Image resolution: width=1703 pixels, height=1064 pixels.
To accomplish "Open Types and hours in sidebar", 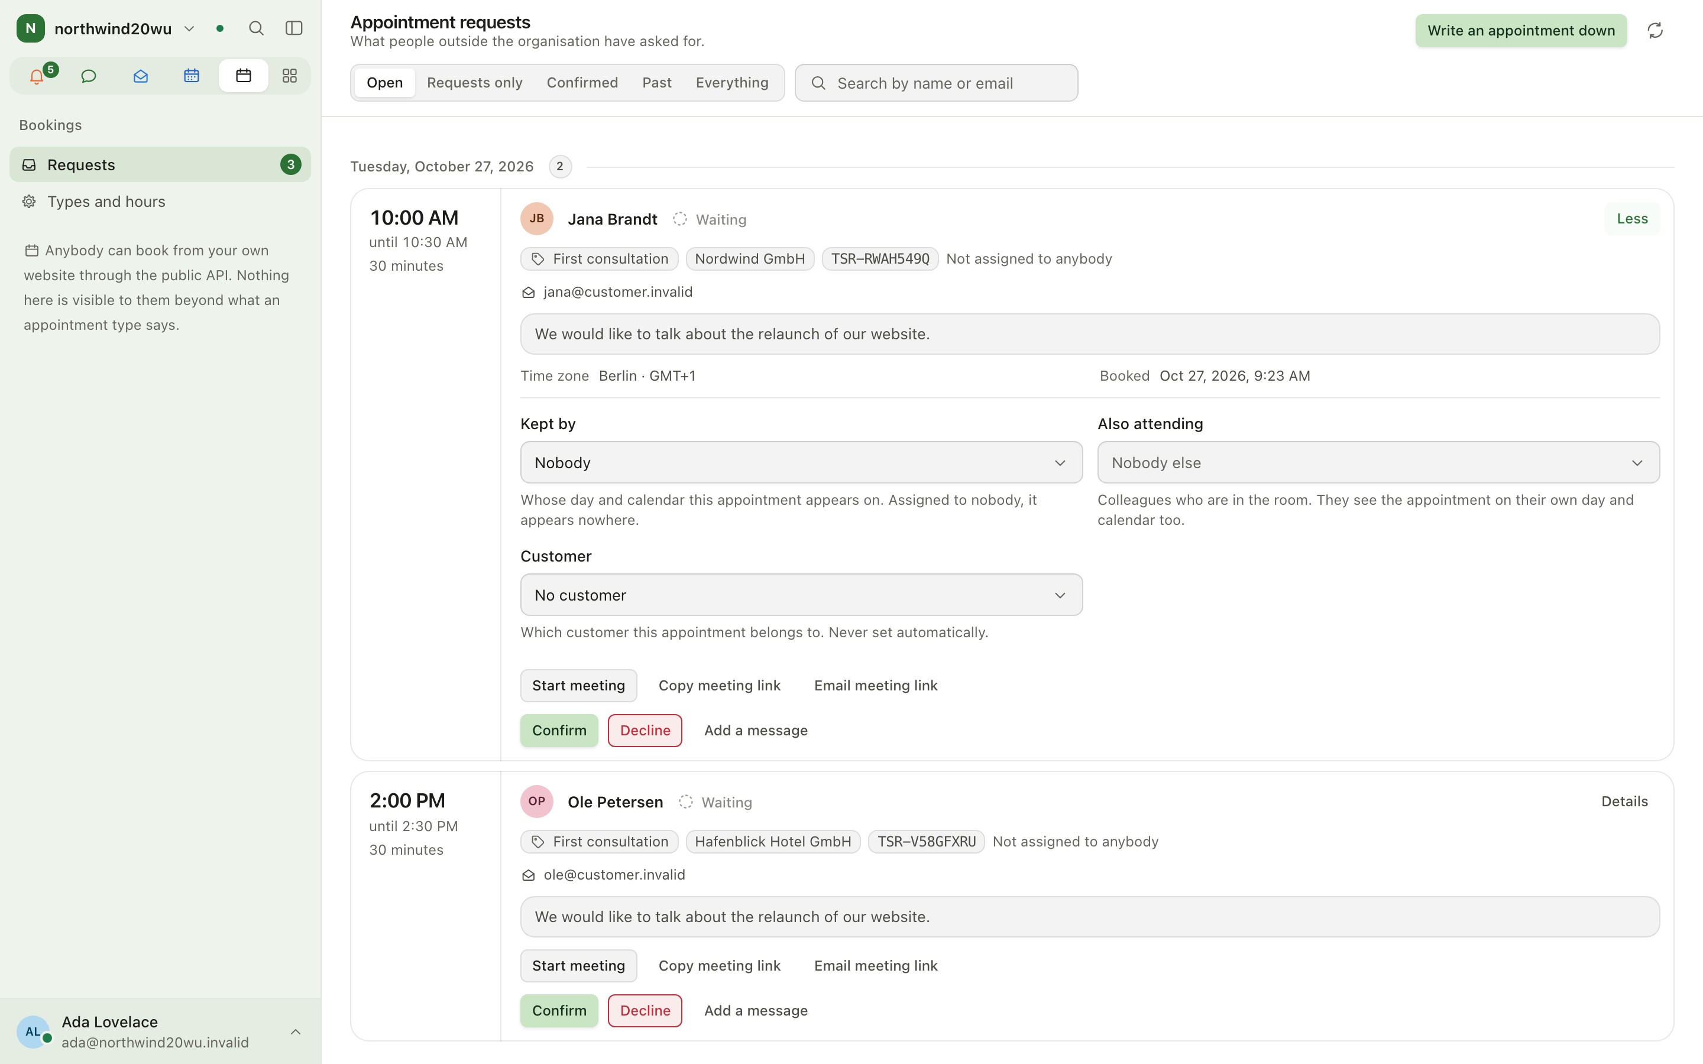I will click(160, 202).
